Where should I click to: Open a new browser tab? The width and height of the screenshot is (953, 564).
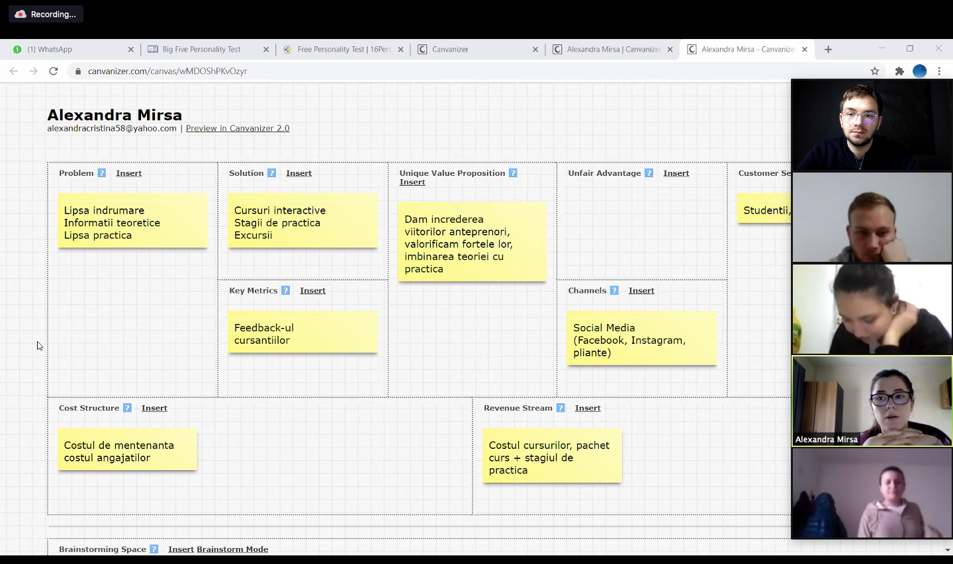click(828, 50)
